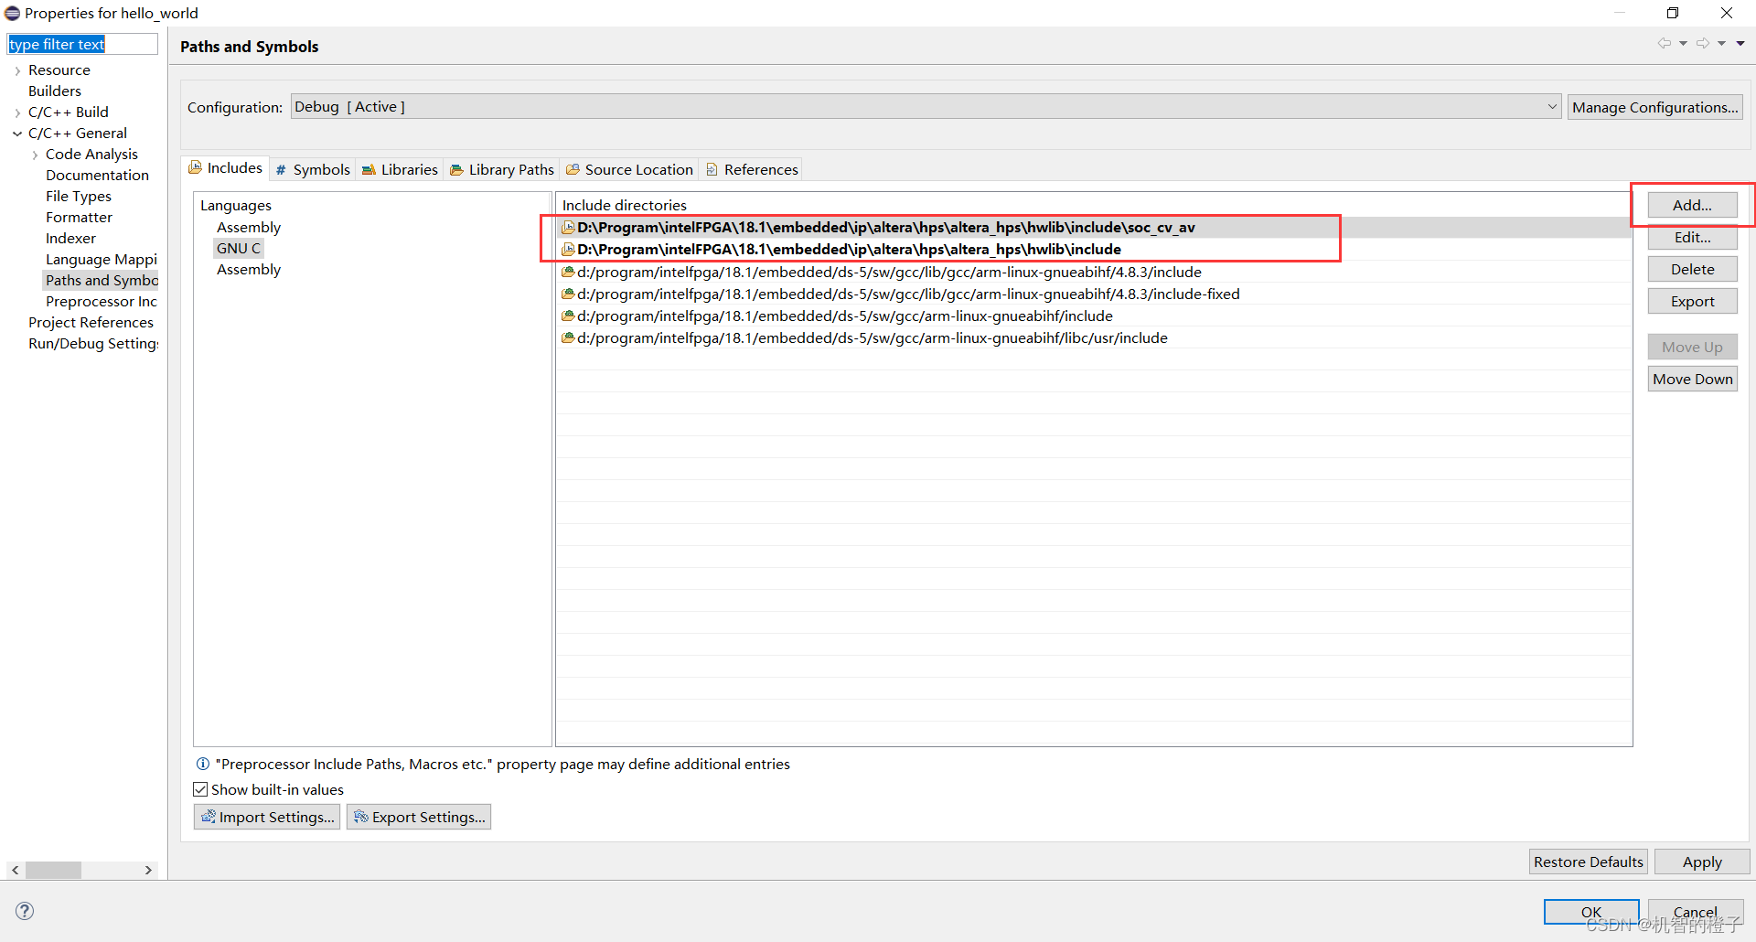Expand the C/C++ Build tree node
This screenshot has height=942, width=1756.
(17, 112)
